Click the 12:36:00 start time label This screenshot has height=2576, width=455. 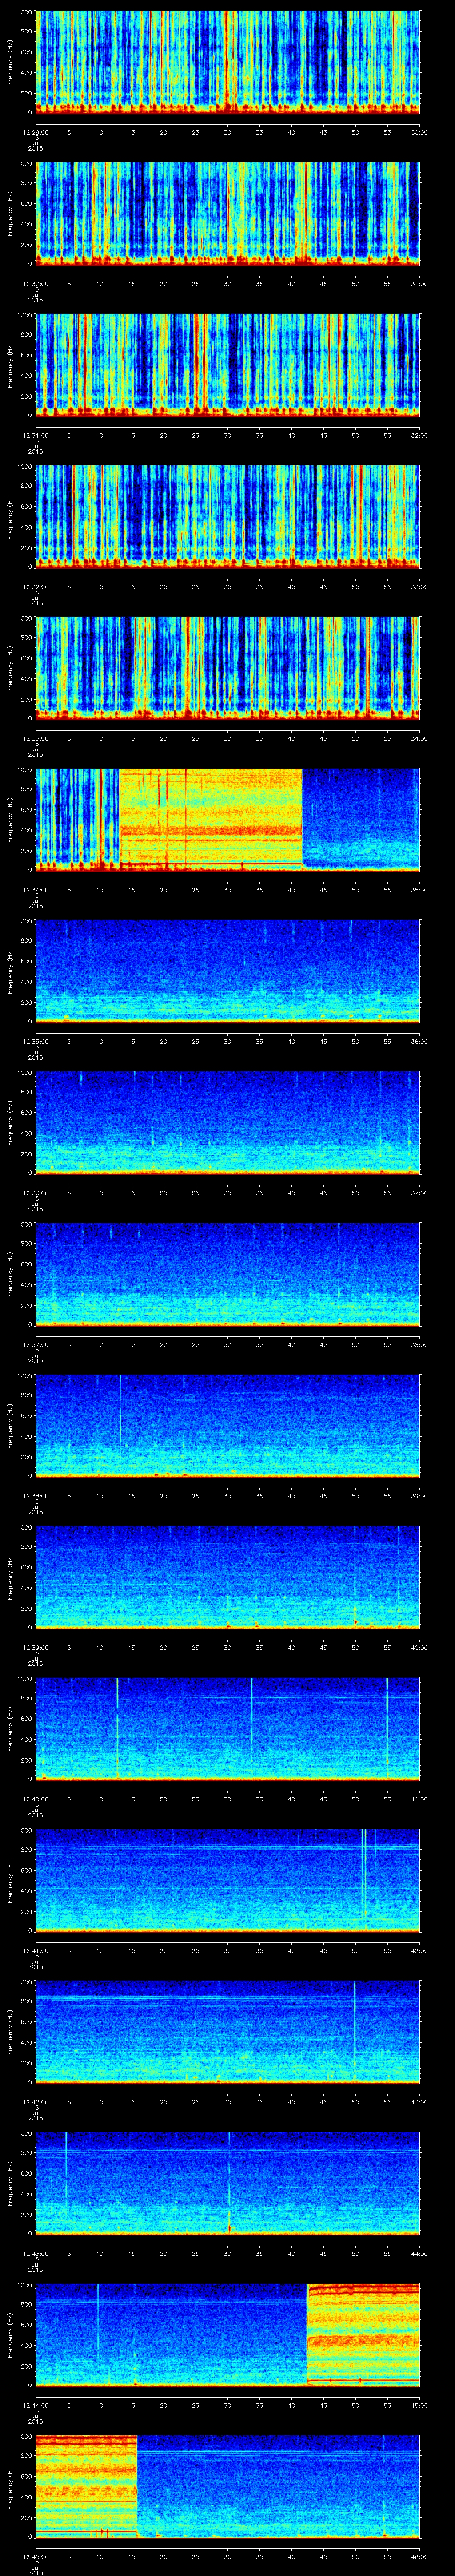tap(36, 1193)
